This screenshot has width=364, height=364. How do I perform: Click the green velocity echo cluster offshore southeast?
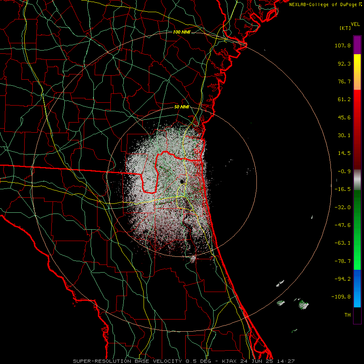304,304
